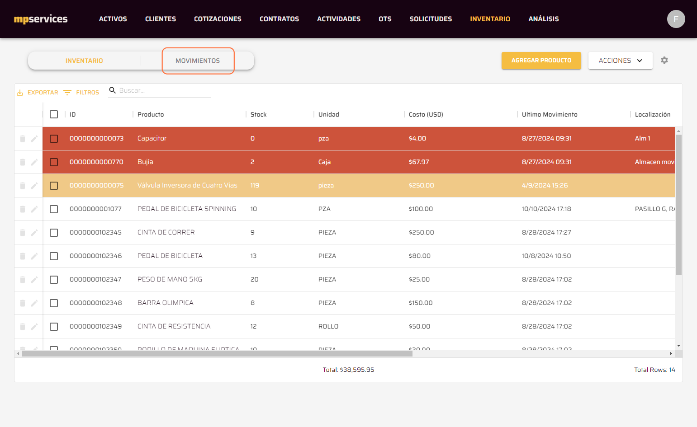
Task: Click the search magnifier icon
Action: [x=113, y=90]
